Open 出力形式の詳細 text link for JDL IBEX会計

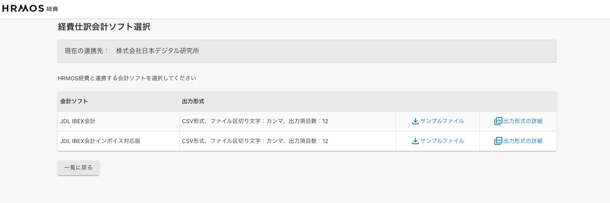pos(523,121)
